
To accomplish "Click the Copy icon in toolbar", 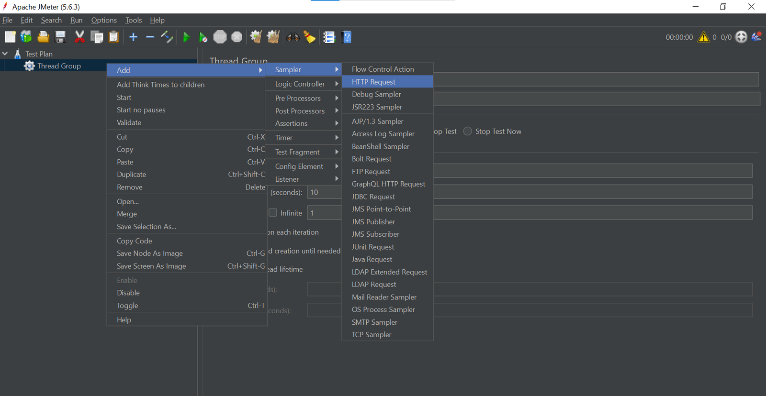I will click(x=97, y=37).
